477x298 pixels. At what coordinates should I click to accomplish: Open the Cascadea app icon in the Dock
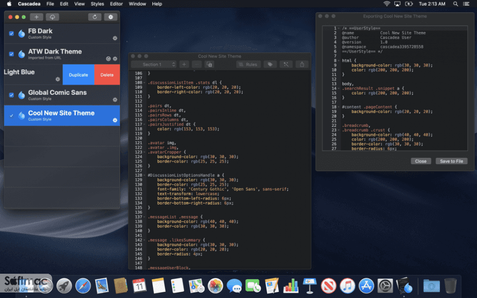(405, 286)
